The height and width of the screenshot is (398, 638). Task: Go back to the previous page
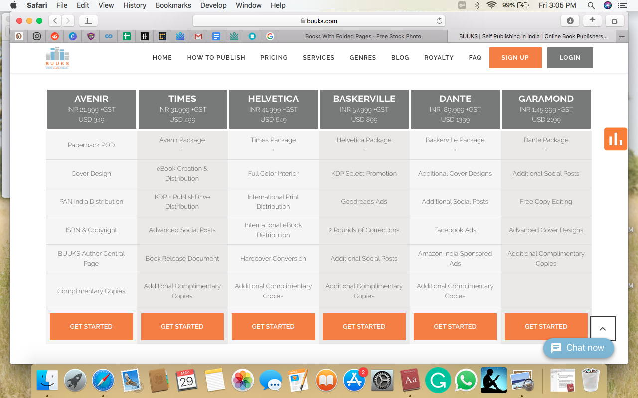tap(55, 21)
